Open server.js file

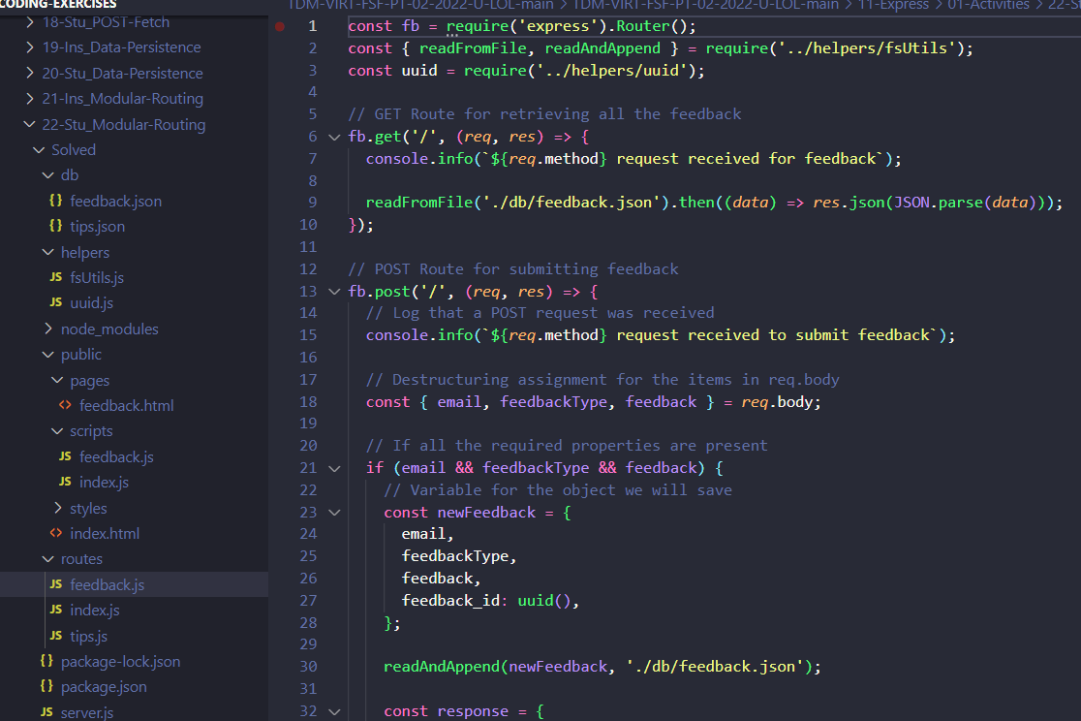(x=87, y=712)
